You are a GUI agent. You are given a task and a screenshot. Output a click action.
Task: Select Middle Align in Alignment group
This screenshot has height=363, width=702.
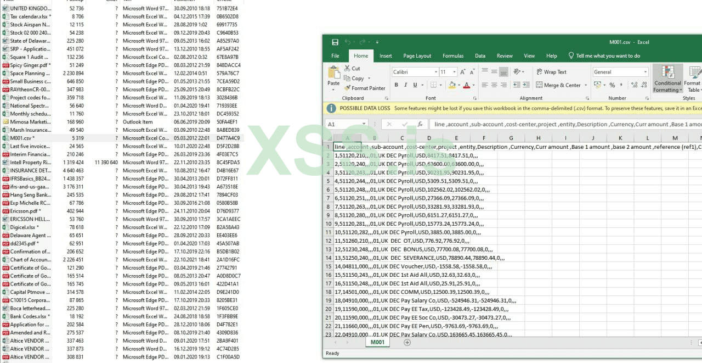click(x=495, y=72)
